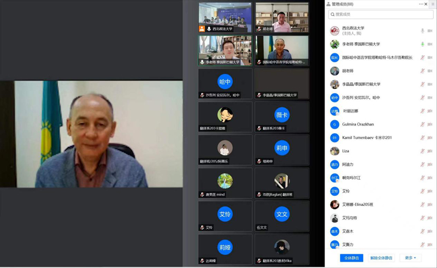The image size is (437, 268).
Task: Click muted mic icon on 艾玲 video tile
Action: [x=202, y=228]
